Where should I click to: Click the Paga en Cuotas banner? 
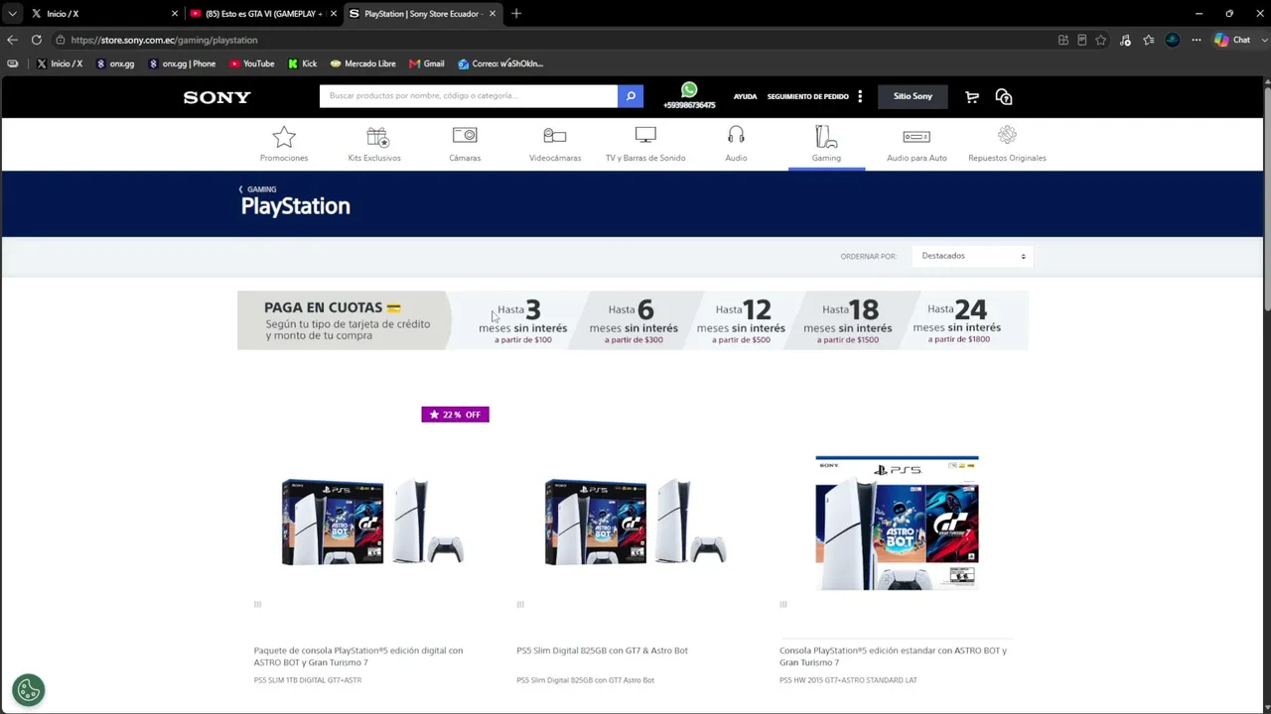tap(633, 320)
